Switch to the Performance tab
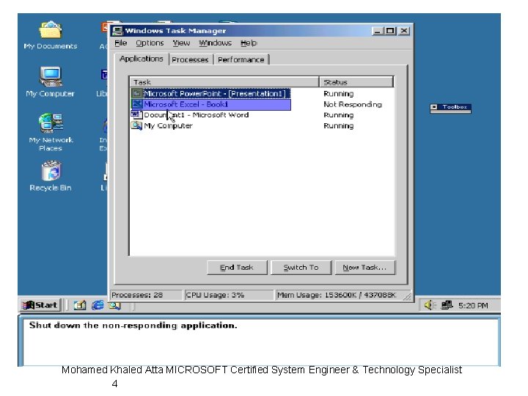This screenshot has height=396, width=528. (241, 59)
